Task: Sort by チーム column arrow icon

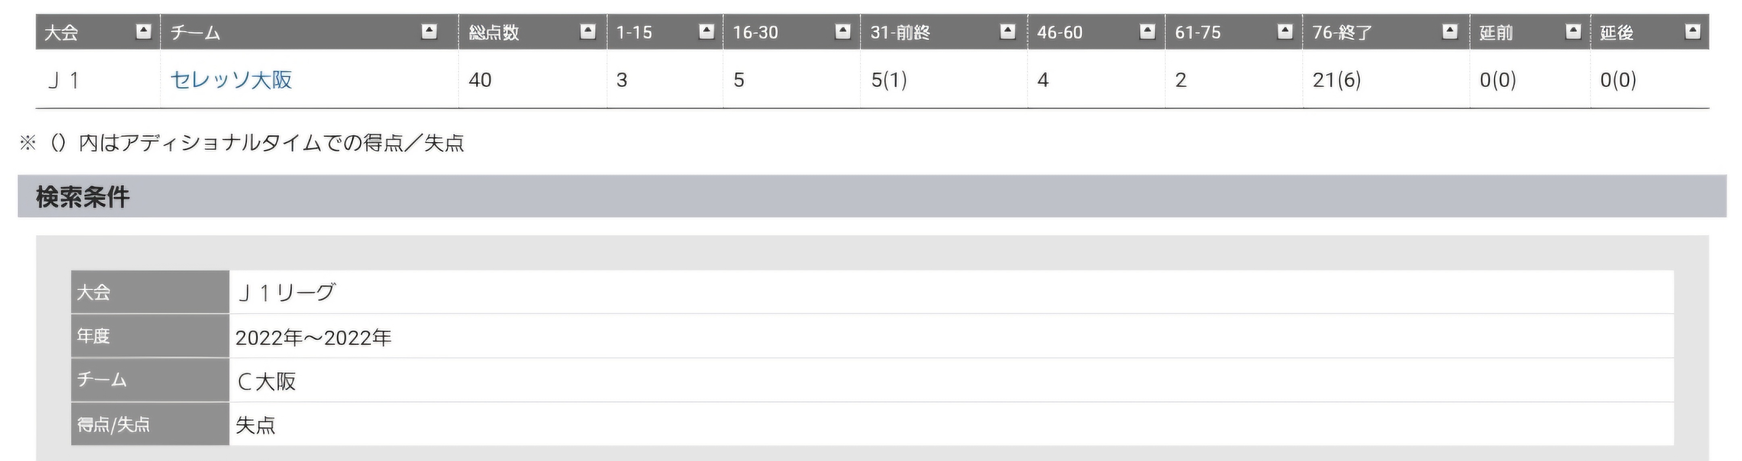Action: click(429, 31)
